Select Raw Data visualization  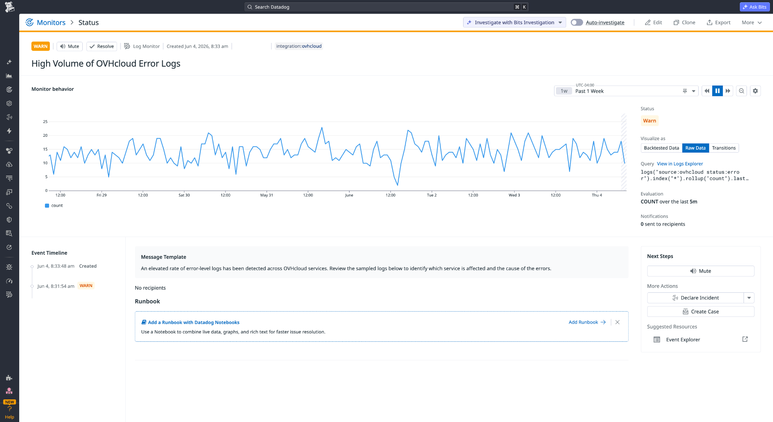pyautogui.click(x=695, y=148)
